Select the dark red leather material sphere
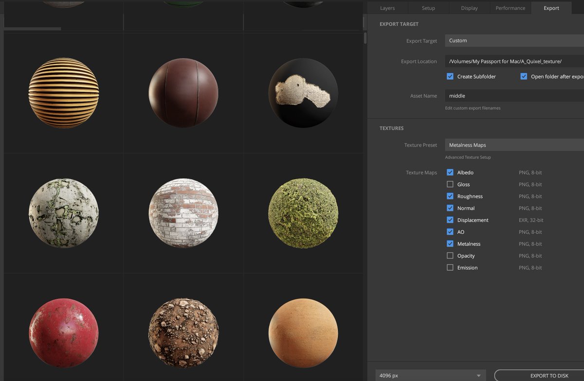This screenshot has height=381, width=584. (x=183, y=93)
